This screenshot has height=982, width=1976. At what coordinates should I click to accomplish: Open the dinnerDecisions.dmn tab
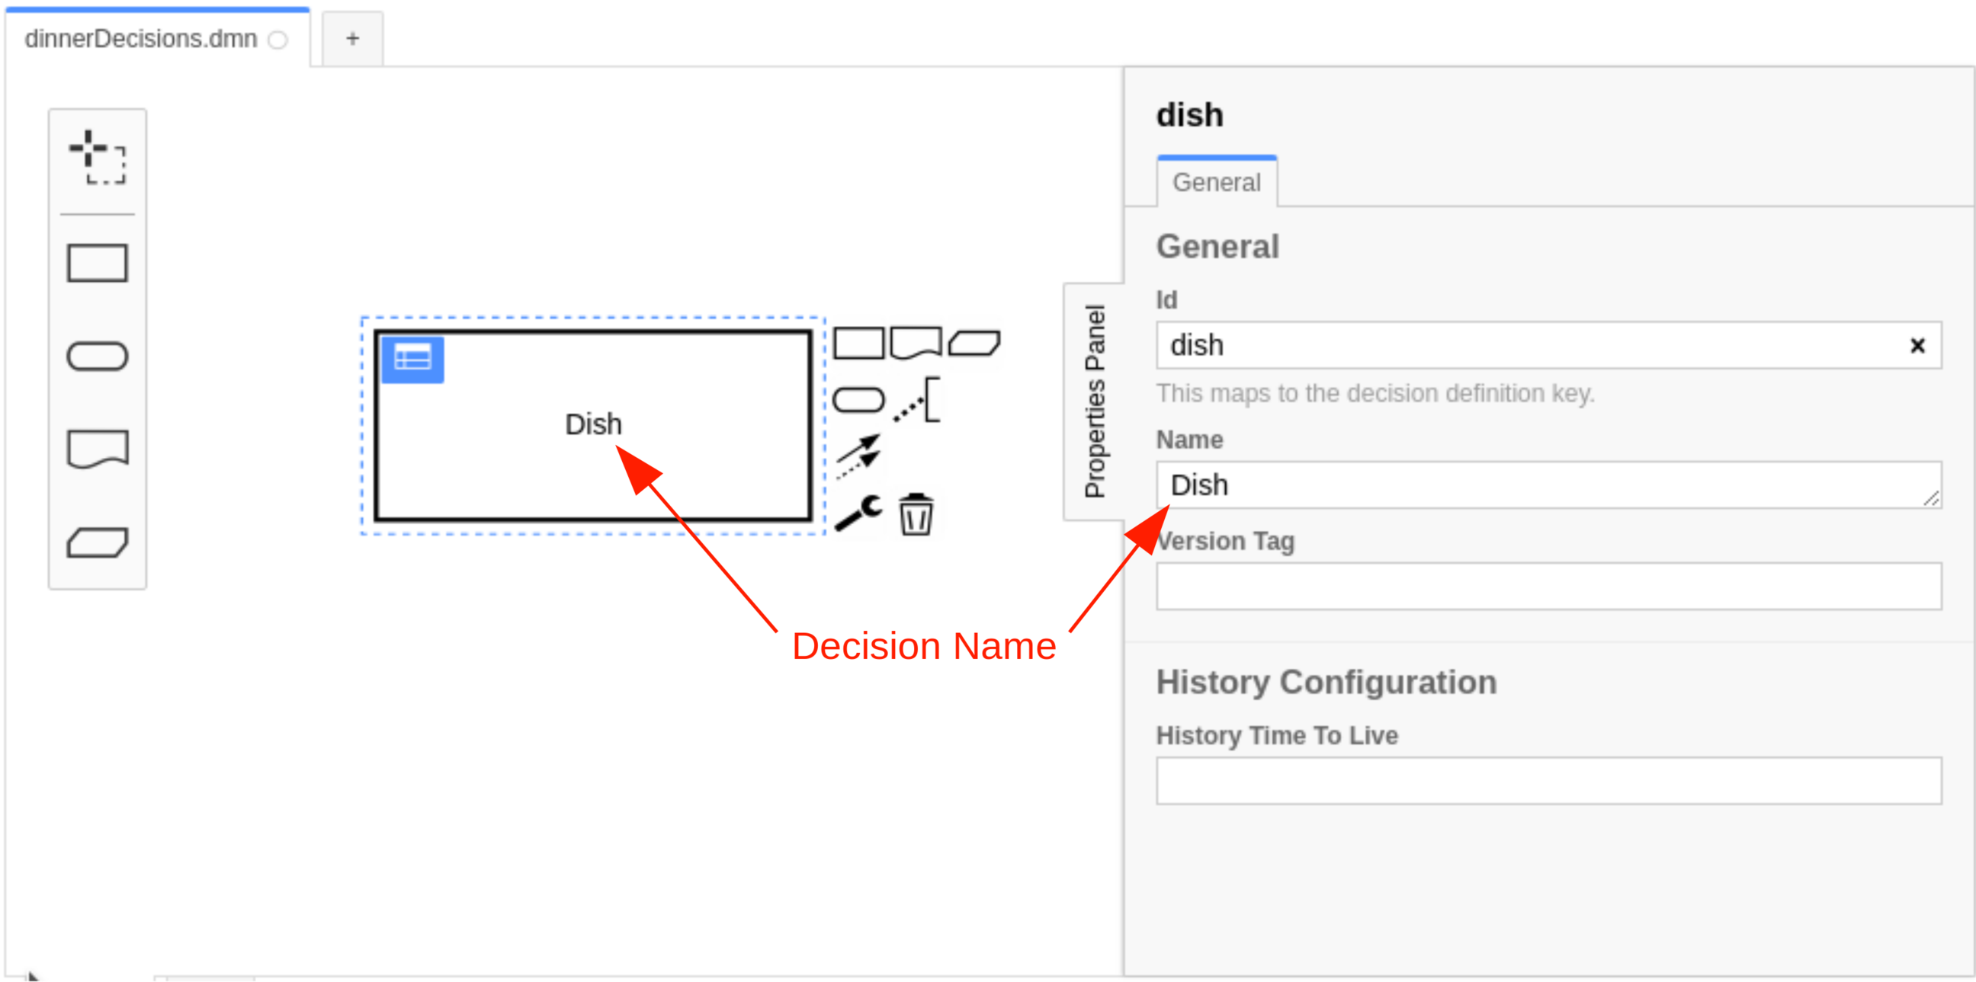pos(140,38)
